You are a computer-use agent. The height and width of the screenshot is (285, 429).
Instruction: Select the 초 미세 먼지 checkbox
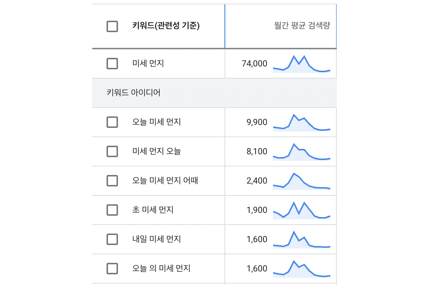click(112, 210)
